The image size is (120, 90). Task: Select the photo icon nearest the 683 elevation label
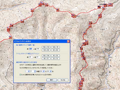pyautogui.click(x=74, y=16)
